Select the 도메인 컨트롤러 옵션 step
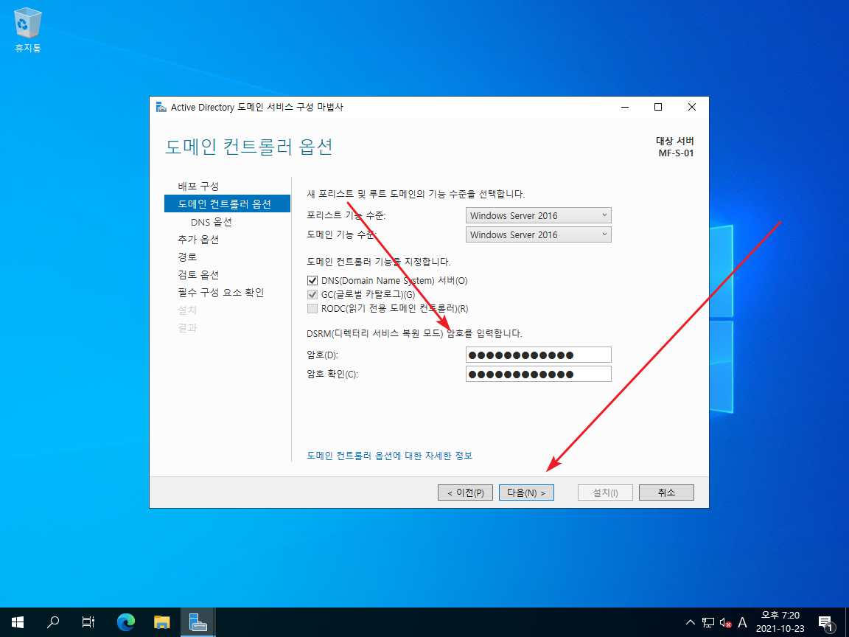This screenshot has height=637, width=849. pos(228,203)
